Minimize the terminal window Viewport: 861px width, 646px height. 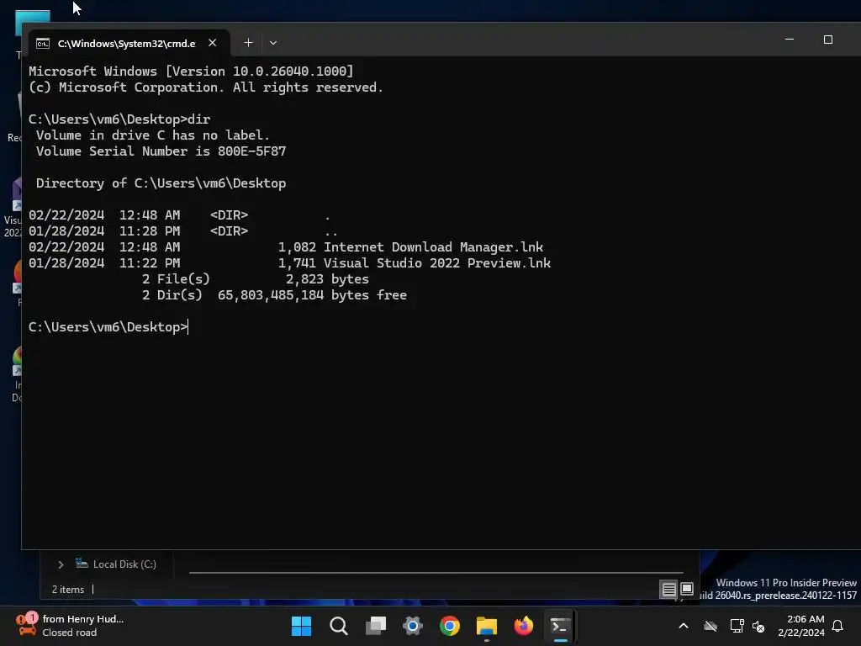pos(789,40)
